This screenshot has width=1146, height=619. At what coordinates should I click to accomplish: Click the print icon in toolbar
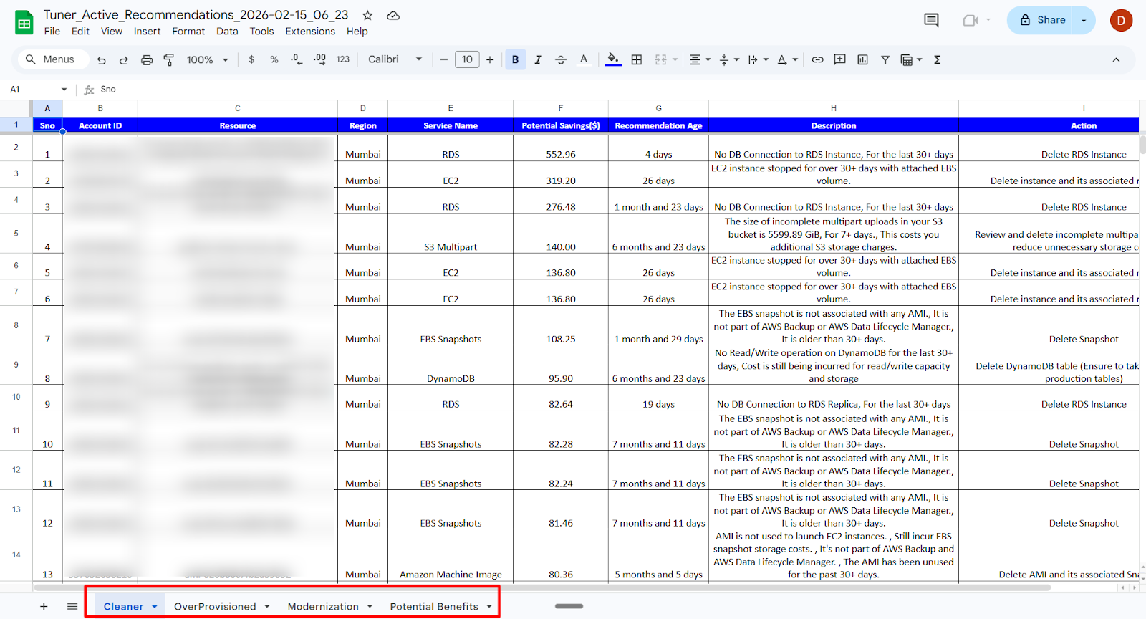(x=147, y=60)
